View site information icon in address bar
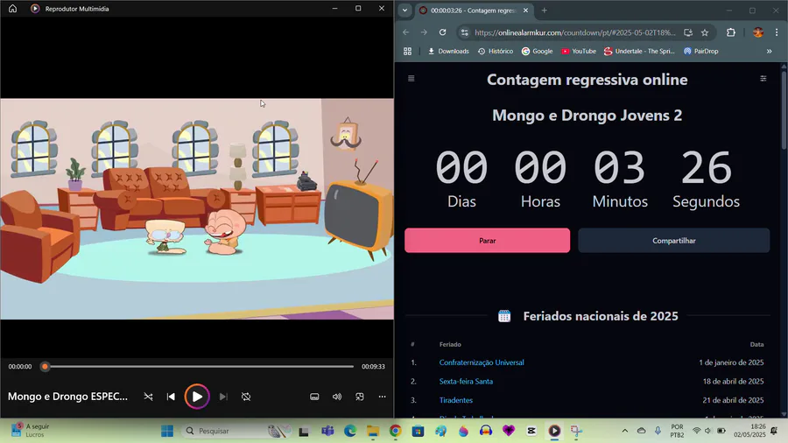 click(x=465, y=32)
